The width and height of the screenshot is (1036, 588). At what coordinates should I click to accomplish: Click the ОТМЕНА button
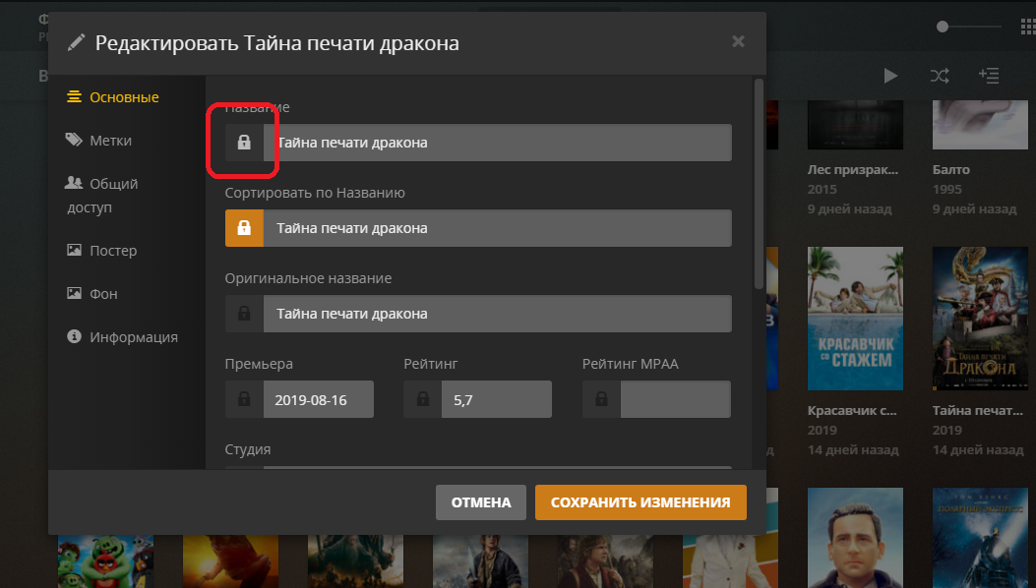click(x=481, y=502)
